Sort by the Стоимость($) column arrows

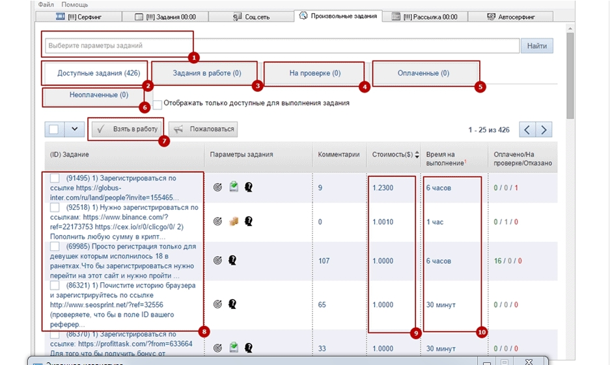[417, 154]
